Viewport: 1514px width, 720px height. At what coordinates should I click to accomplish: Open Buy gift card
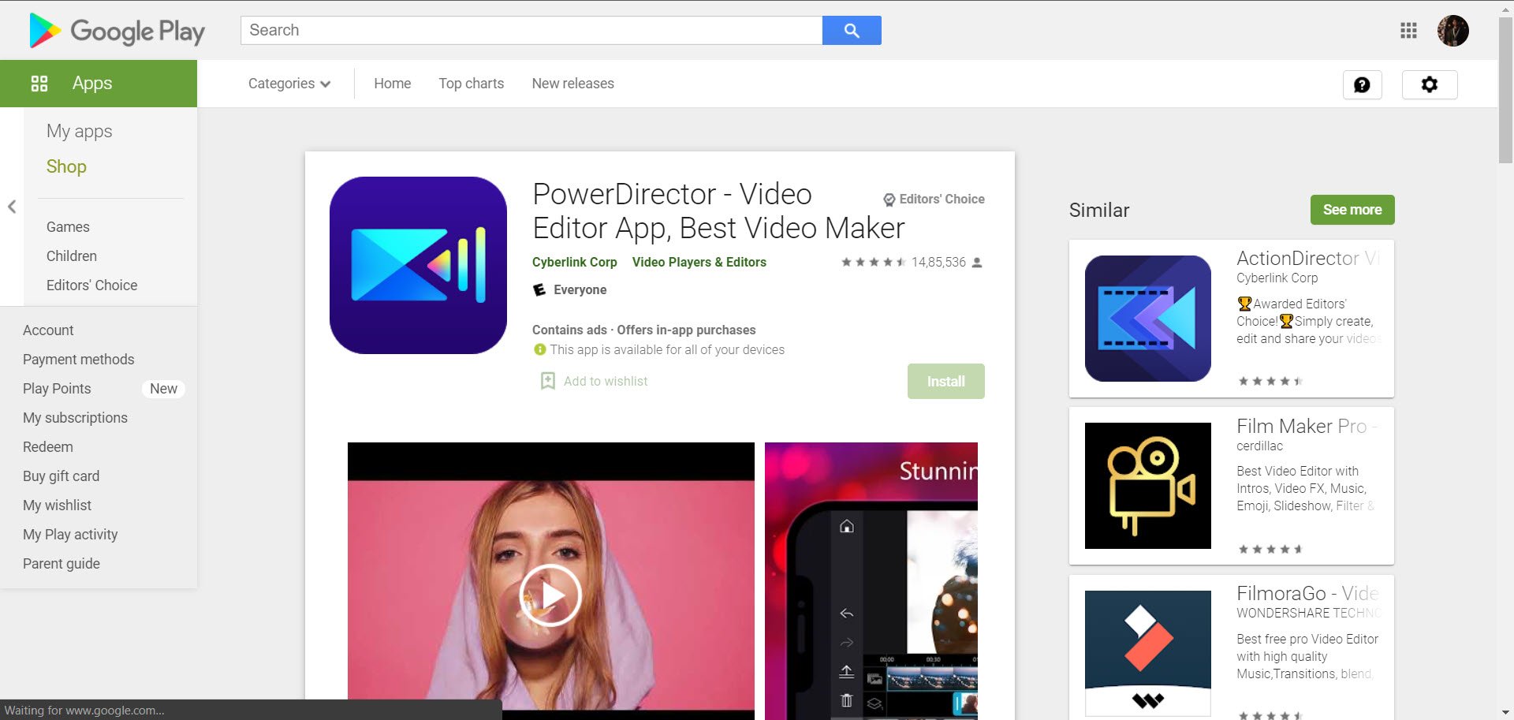pyautogui.click(x=61, y=476)
